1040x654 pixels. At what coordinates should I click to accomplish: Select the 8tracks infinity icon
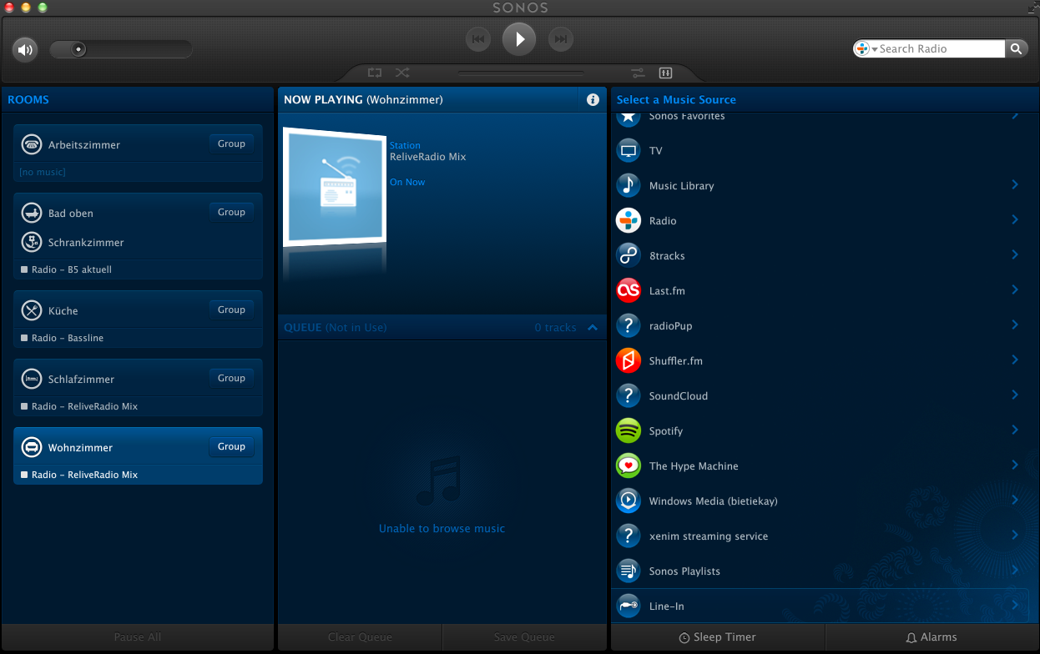(628, 256)
